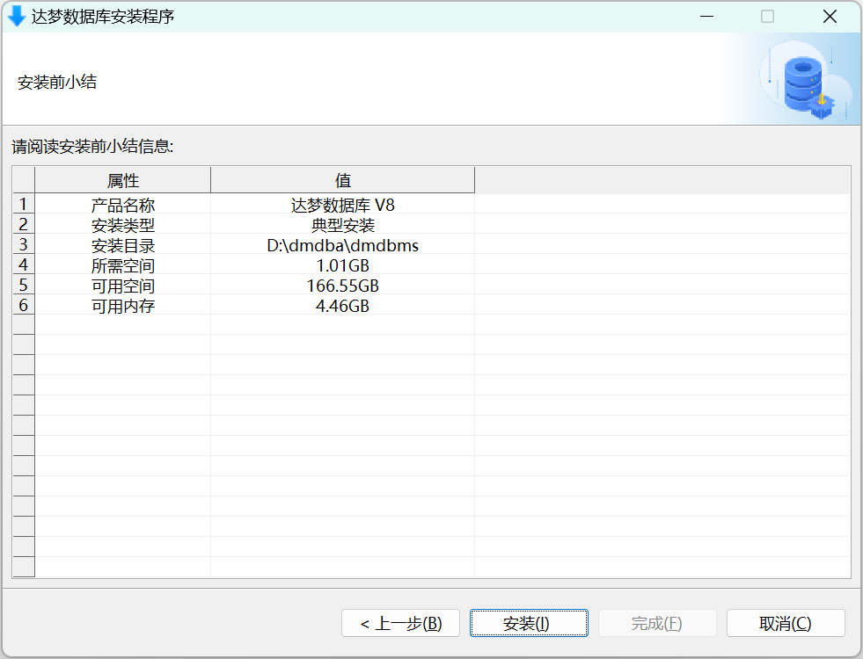Screen dimensions: 863x659
Task: Select row number 5 header
Action: (24, 285)
